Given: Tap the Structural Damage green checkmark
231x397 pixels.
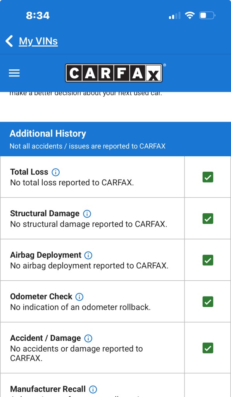Looking at the screenshot, I should 208,219.
